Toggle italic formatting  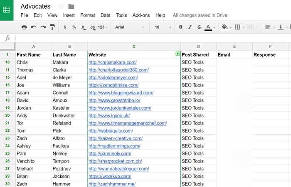(190, 27)
